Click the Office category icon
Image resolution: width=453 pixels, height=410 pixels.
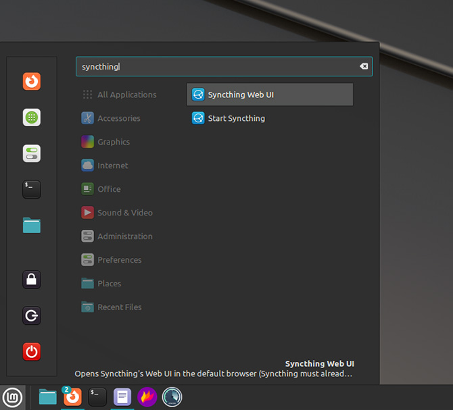[87, 189]
